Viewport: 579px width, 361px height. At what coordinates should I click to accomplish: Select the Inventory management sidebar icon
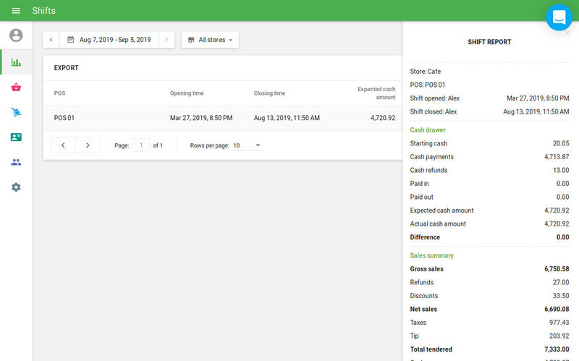point(16,112)
